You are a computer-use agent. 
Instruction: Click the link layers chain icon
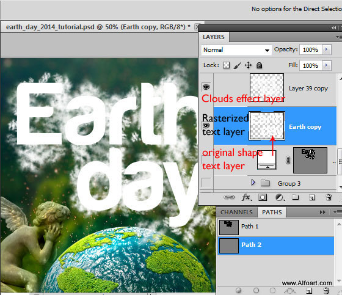pos(229,197)
